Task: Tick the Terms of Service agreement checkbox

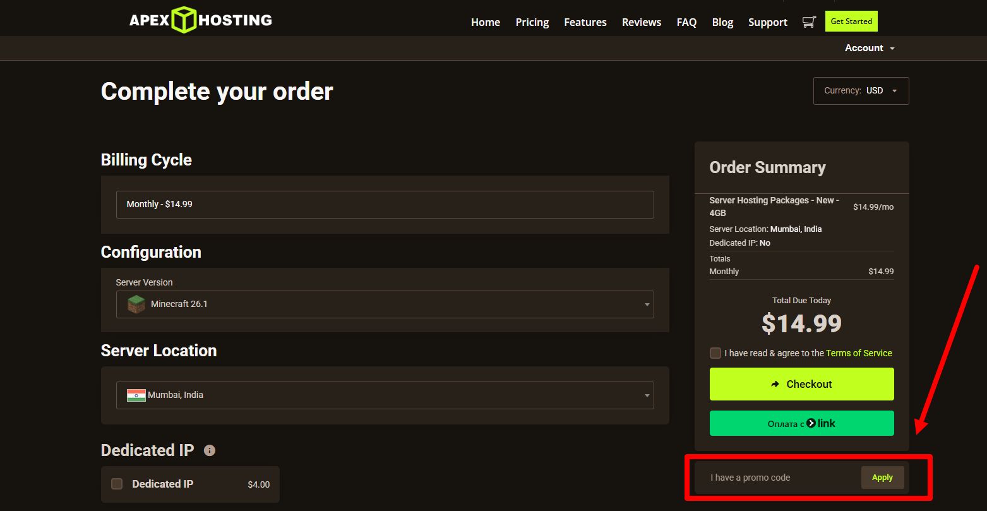Action: coord(715,353)
